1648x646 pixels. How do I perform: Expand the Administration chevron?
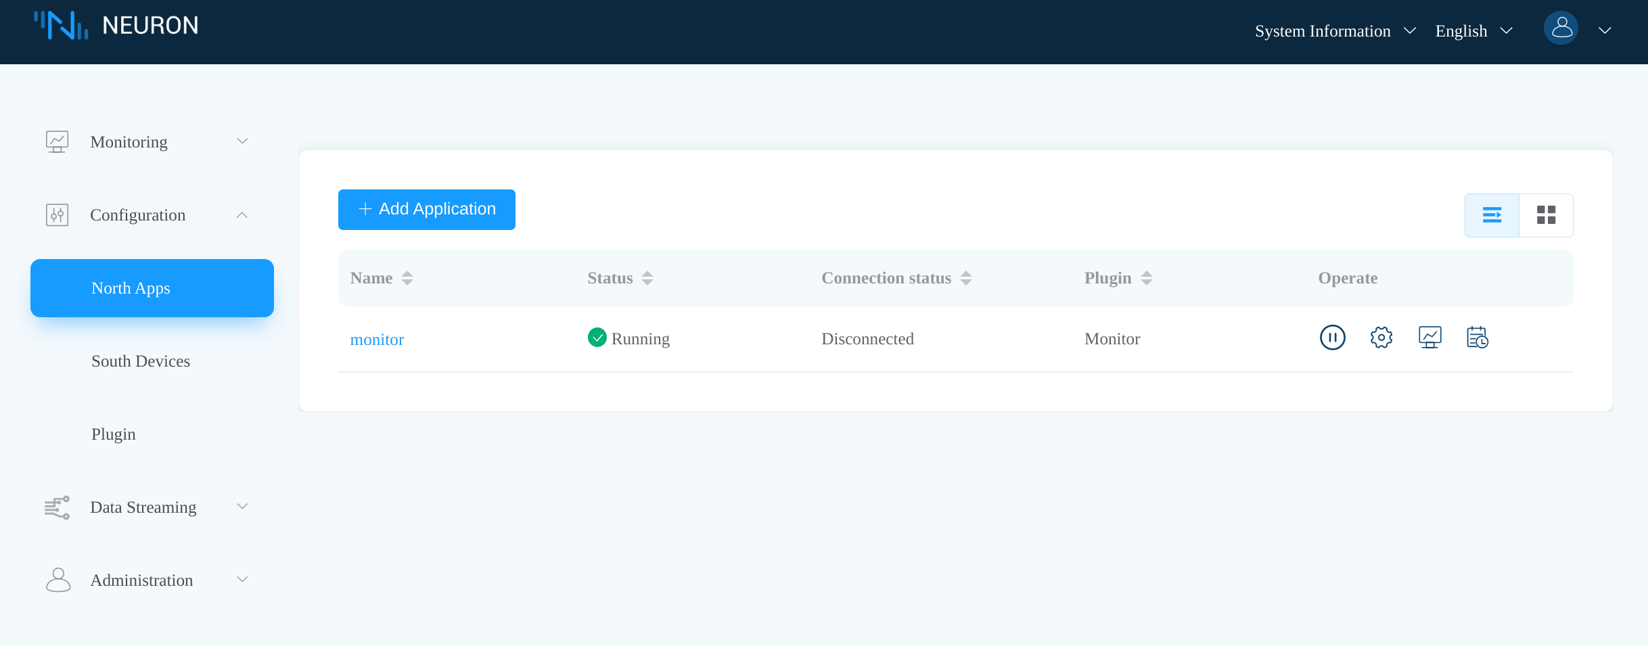pos(242,579)
